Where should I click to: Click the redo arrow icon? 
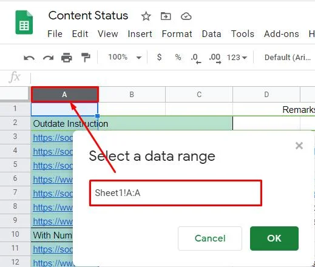[x=48, y=58]
